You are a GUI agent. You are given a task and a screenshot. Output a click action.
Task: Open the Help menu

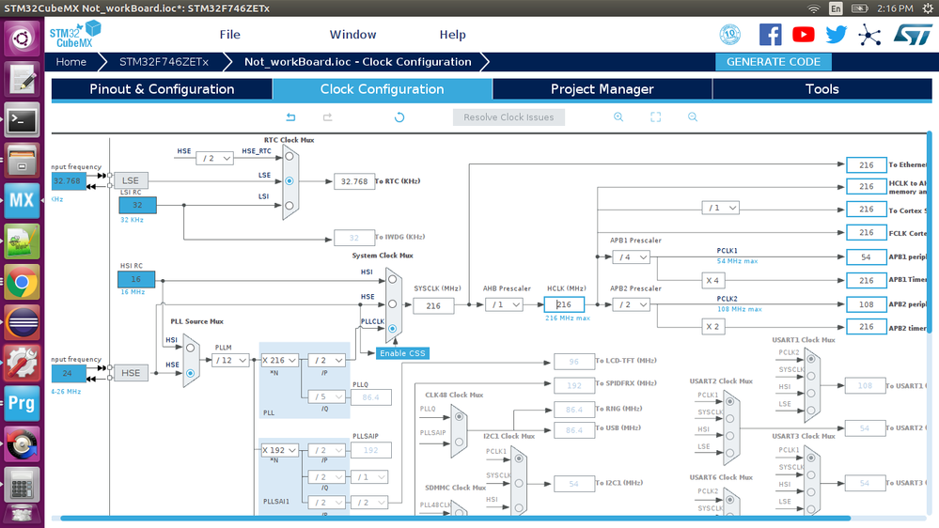pos(453,35)
